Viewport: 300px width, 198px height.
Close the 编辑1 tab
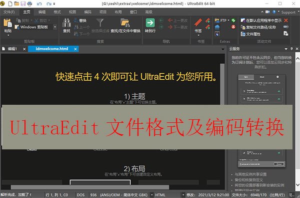click(24, 49)
